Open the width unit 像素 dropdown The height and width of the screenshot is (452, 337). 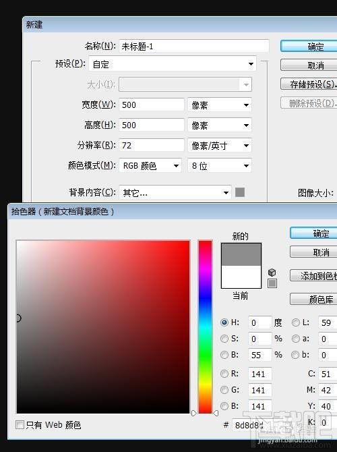tap(220, 105)
